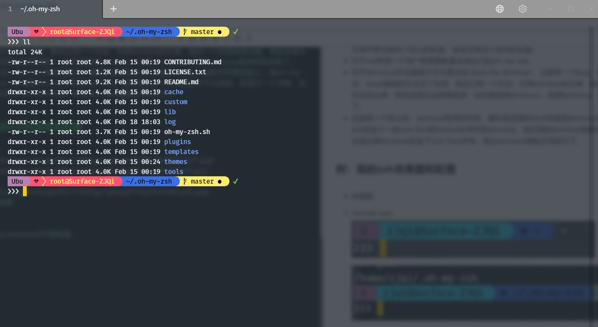
Task: Click the 9.2K size of README.md
Action: (103, 82)
